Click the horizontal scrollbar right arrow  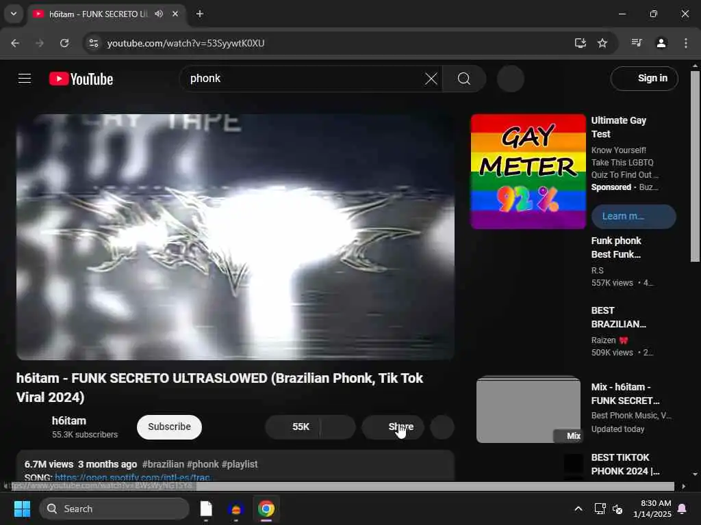coord(683,486)
